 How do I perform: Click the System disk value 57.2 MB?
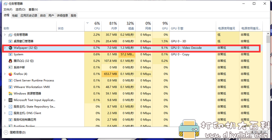(x=127, y=55)
